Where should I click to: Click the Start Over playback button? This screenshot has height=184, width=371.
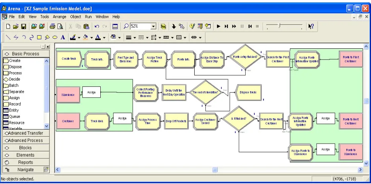(x=250, y=27)
